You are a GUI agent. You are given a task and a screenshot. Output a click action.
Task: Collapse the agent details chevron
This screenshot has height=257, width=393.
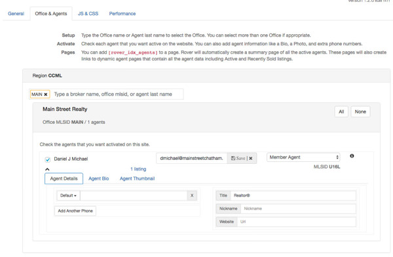coord(47,169)
